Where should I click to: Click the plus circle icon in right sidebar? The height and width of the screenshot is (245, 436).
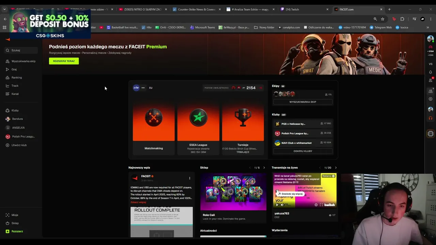pyautogui.click(x=431, y=99)
